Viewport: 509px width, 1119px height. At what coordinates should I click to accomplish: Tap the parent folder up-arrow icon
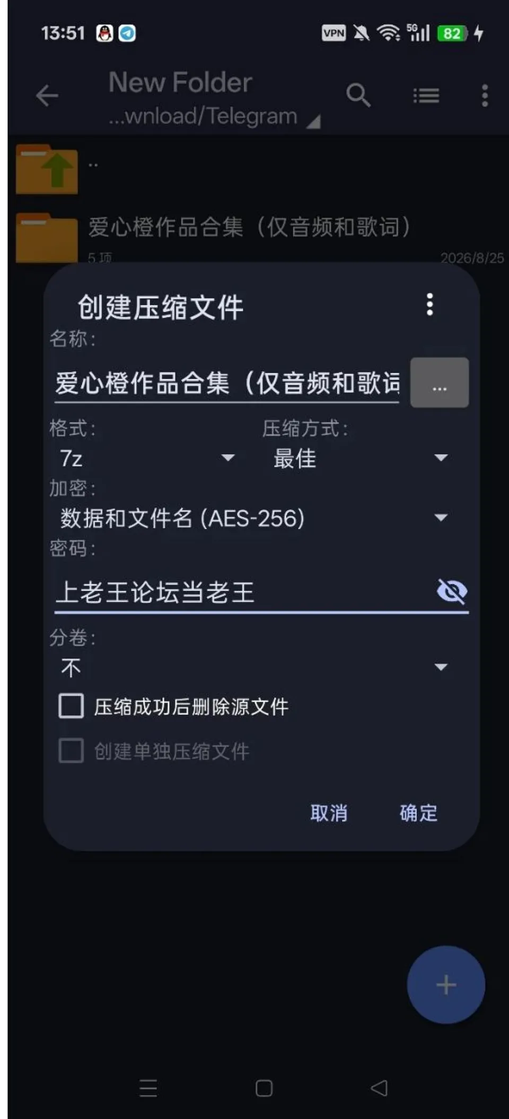coord(47,170)
